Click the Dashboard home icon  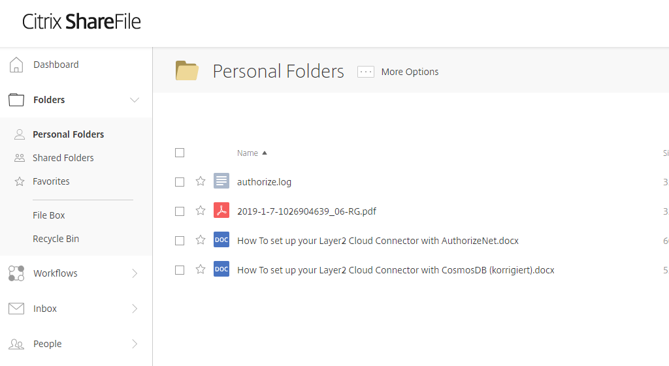click(16, 65)
